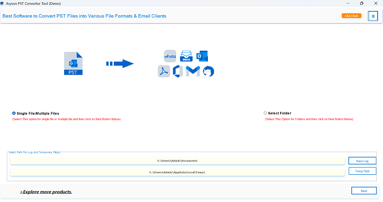Viewport: 383px width, 202px height.
Task: Select Single File/Multiple Files radio option
Action: 14,114
